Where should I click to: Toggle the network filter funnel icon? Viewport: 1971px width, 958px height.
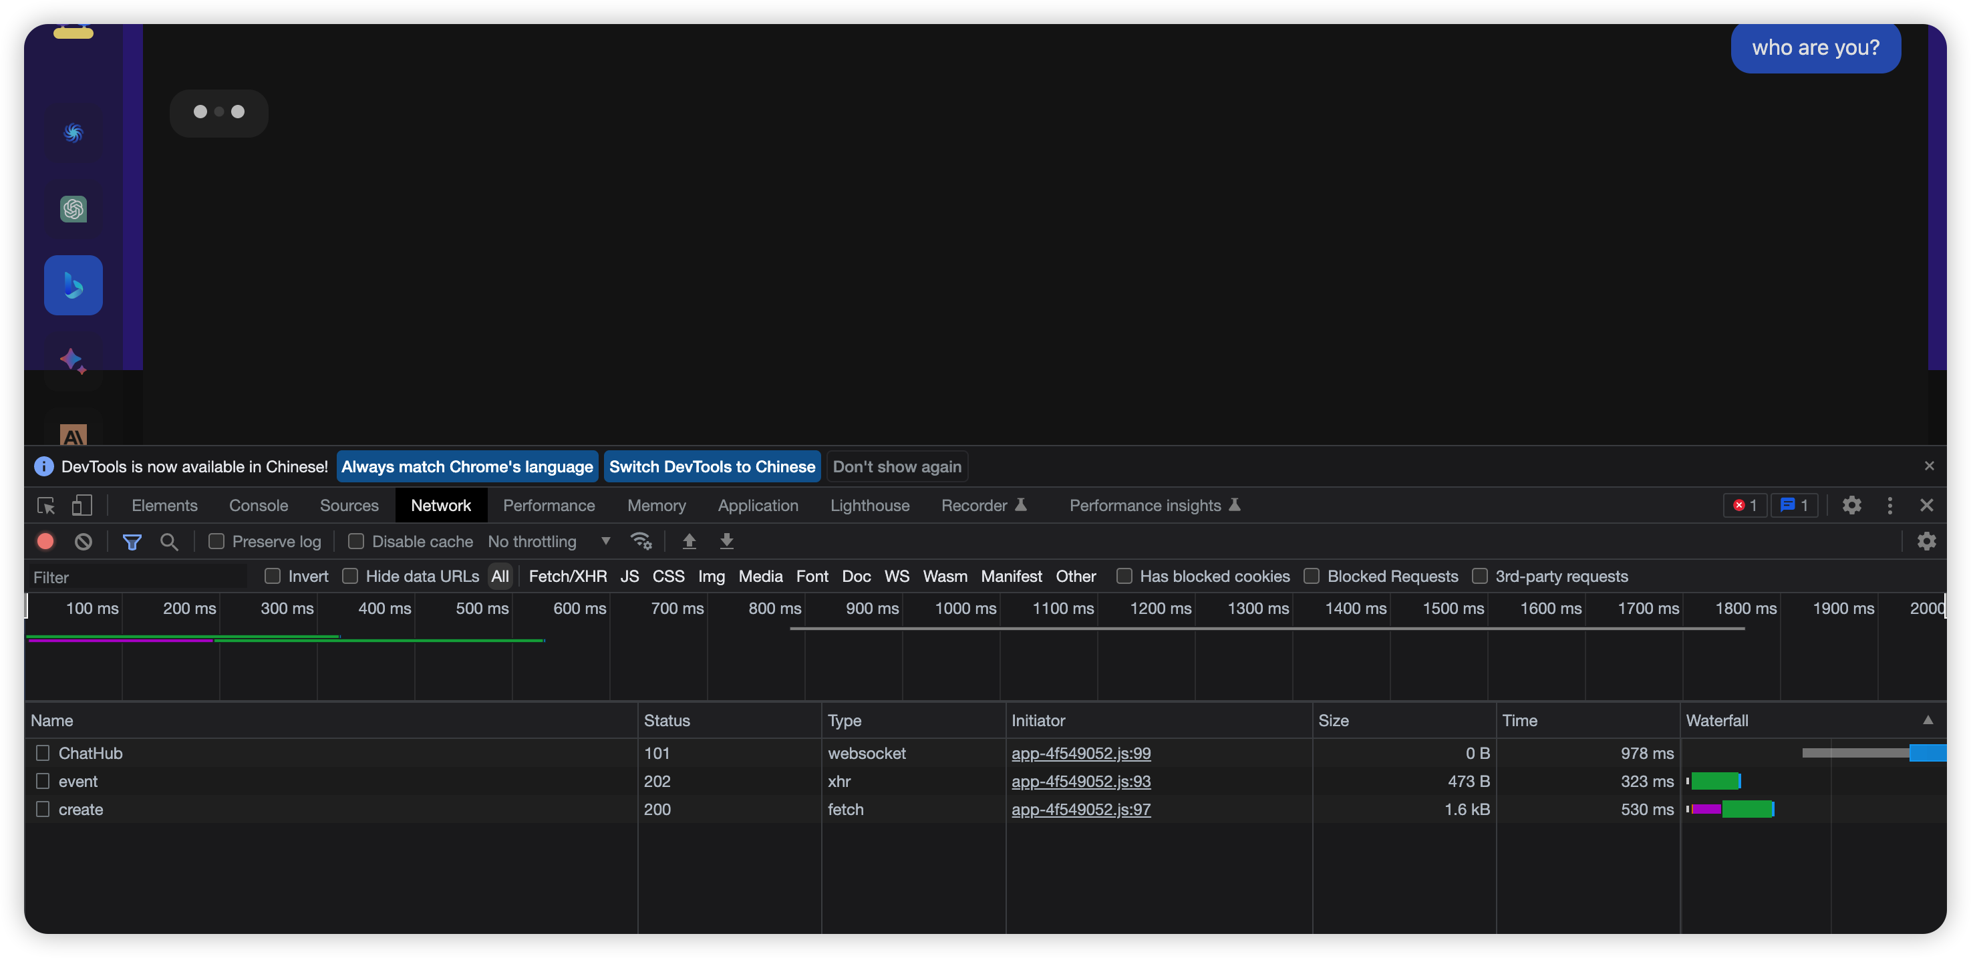point(132,542)
